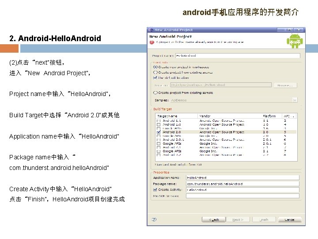318x239 pixels.
Task: Close the New Android Project dialog
Action: (298, 30)
